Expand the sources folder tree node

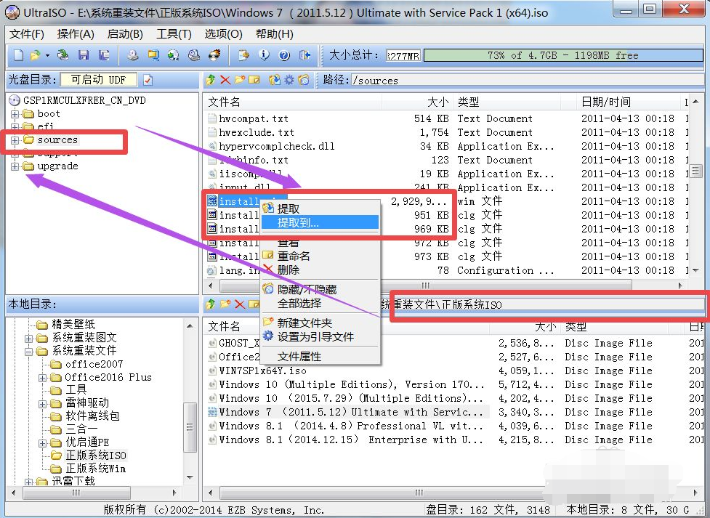click(x=15, y=140)
